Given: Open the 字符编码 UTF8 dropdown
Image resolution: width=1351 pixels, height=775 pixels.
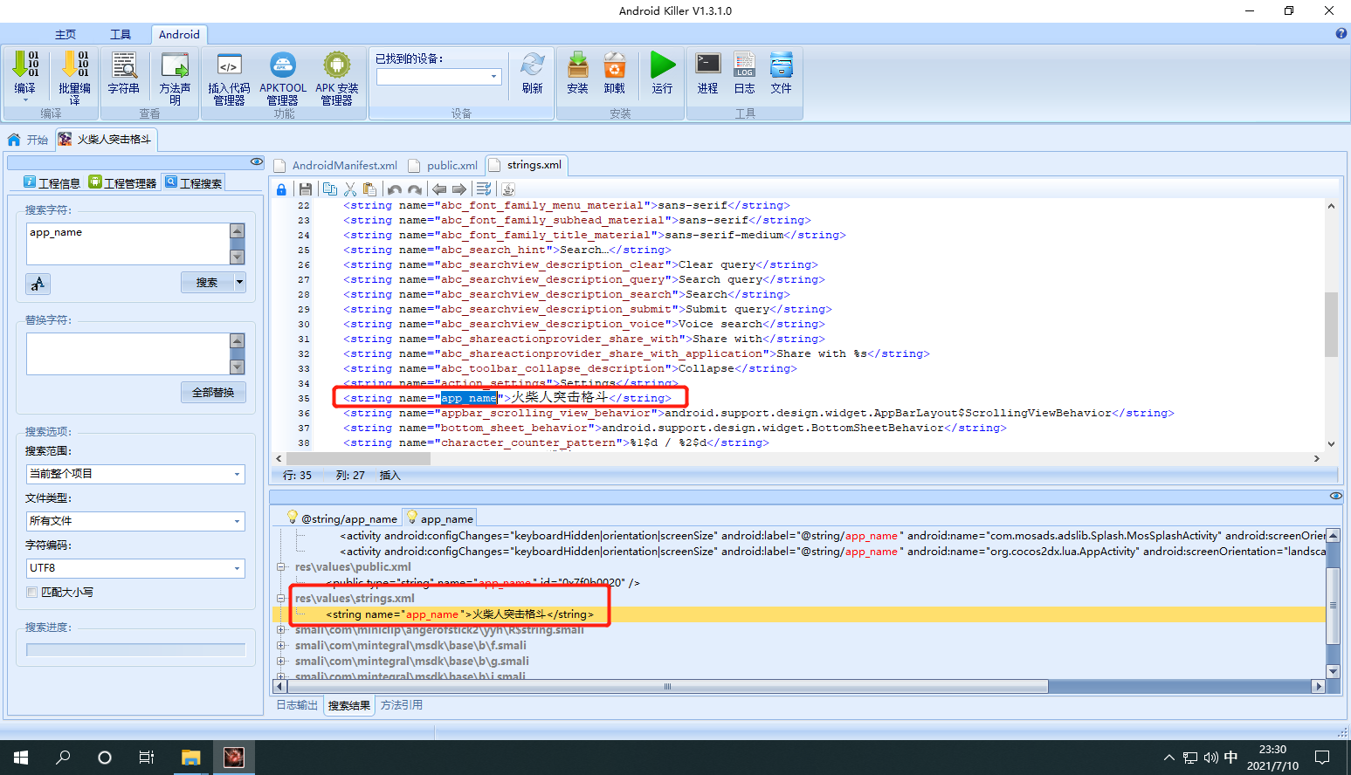Looking at the screenshot, I should coord(135,568).
